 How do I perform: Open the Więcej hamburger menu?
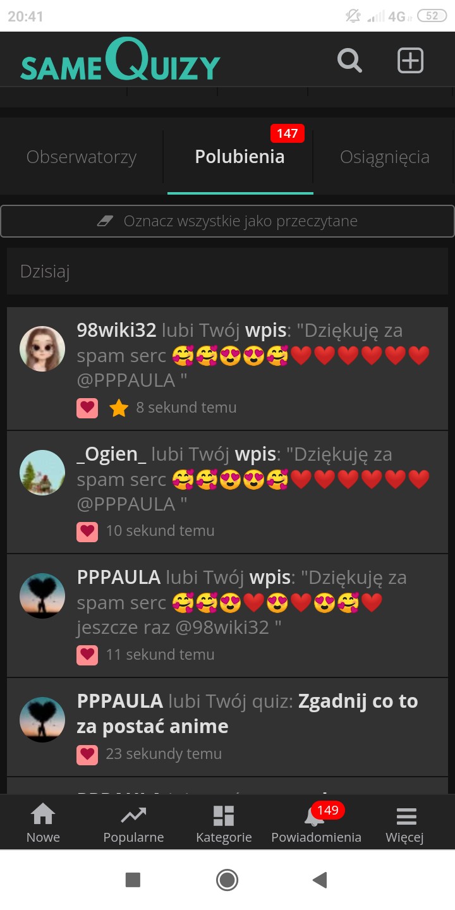click(405, 823)
